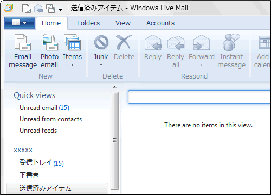Select the 送信済みアイテム folder
Viewport: 271px width, 195px height.
pyautogui.click(x=57, y=188)
